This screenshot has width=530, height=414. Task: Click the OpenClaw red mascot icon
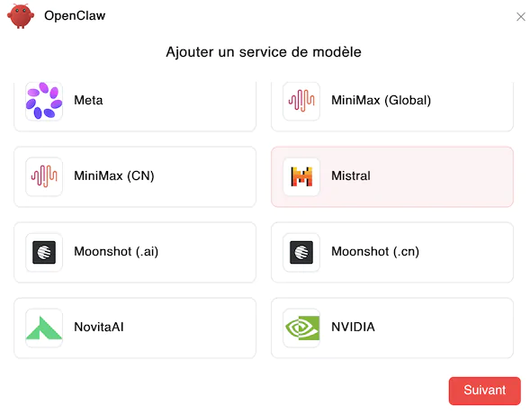tap(21, 16)
